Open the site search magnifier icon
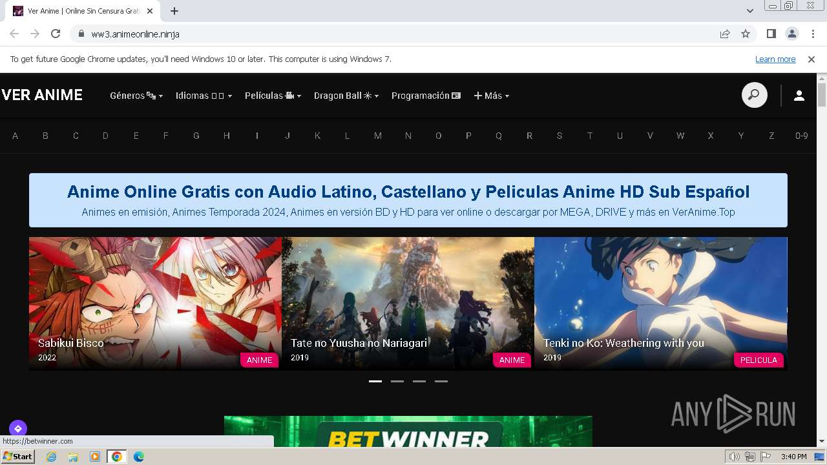 click(754, 96)
